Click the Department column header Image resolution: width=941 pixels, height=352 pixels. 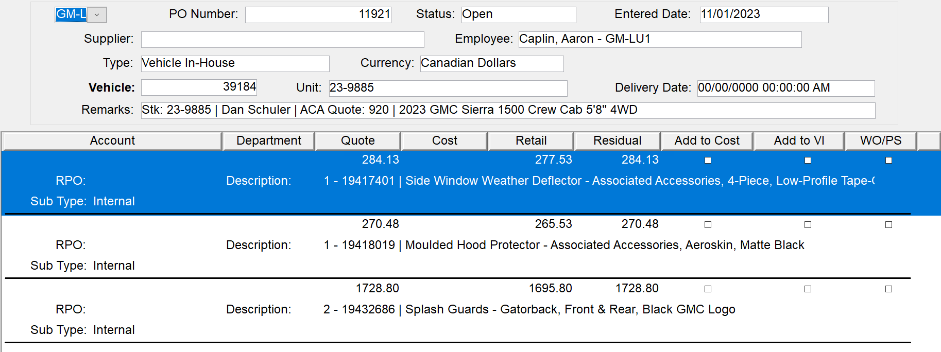coord(268,141)
